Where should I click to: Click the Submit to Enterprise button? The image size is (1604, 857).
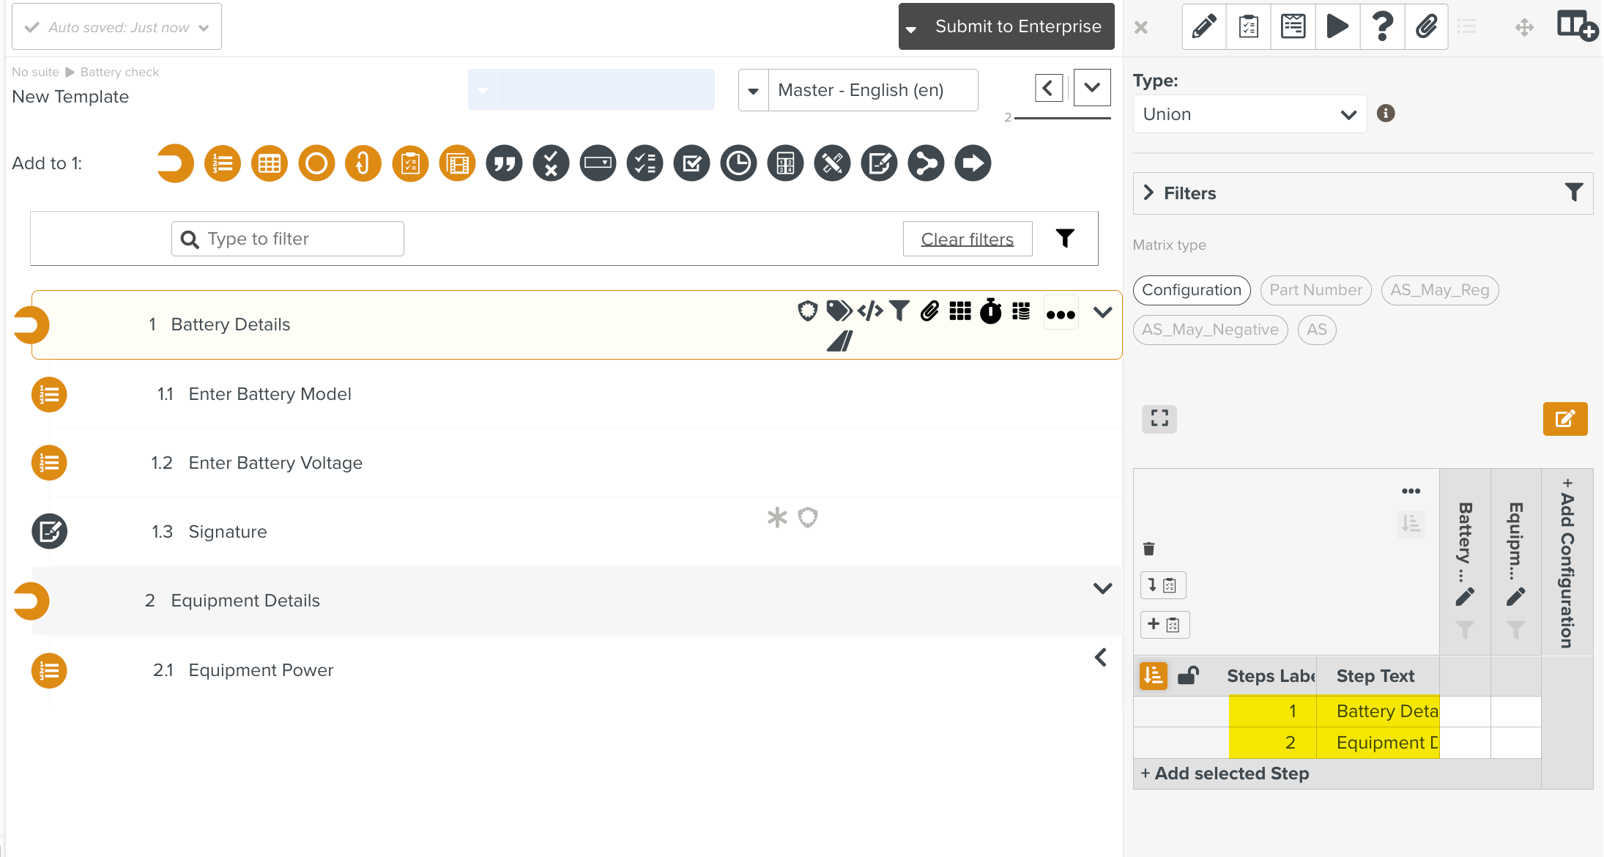1017,26
